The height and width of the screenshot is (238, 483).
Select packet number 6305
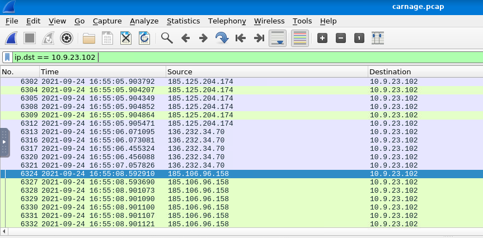pyautogui.click(x=242, y=98)
